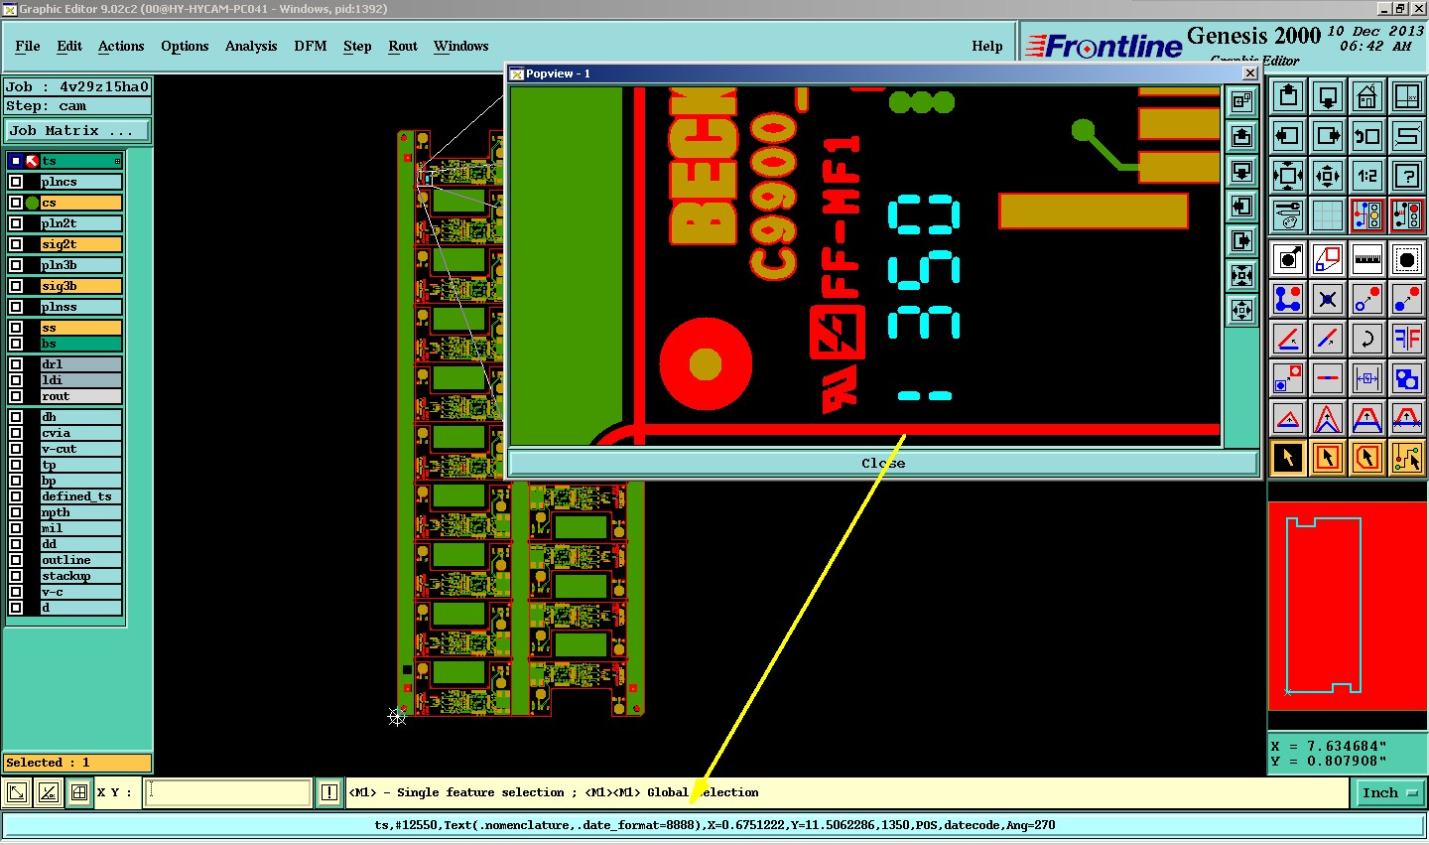Open the Edit menu
Viewport: 1429px width, 845px height.
(69, 46)
